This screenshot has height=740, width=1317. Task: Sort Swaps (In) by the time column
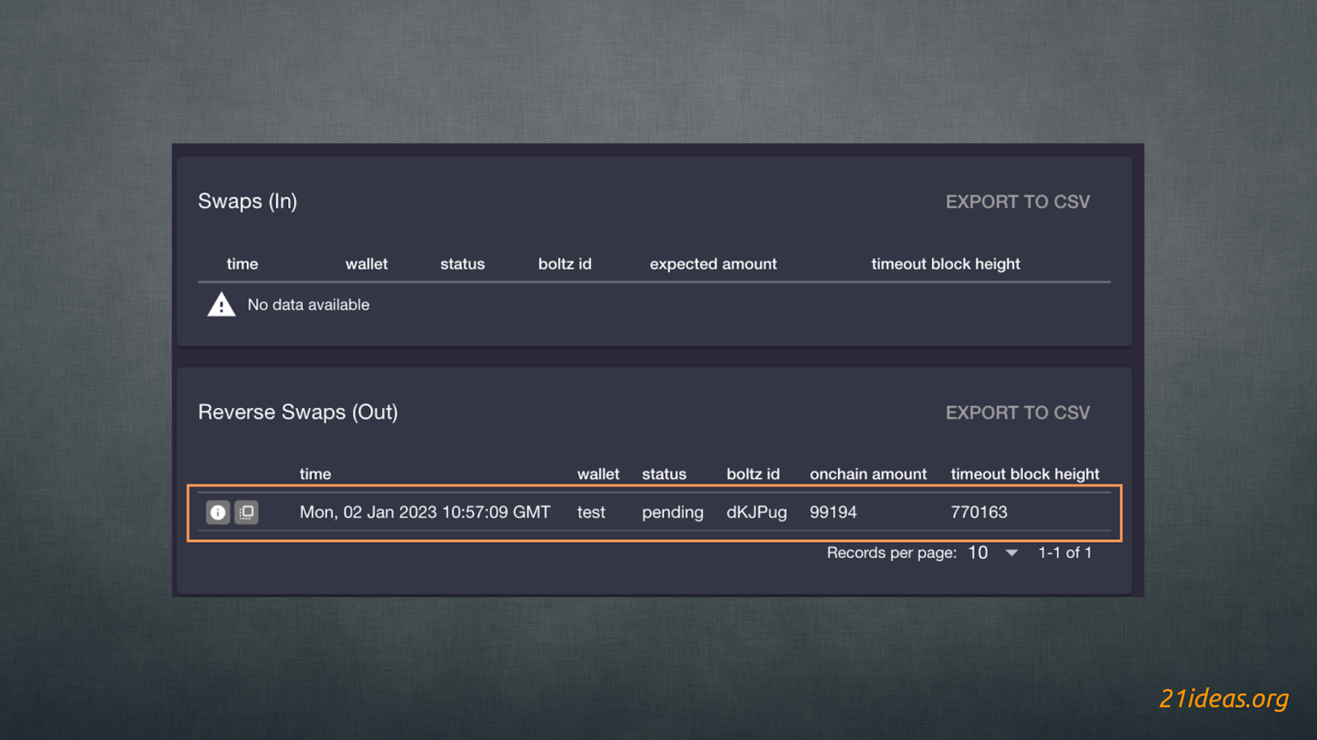(242, 264)
